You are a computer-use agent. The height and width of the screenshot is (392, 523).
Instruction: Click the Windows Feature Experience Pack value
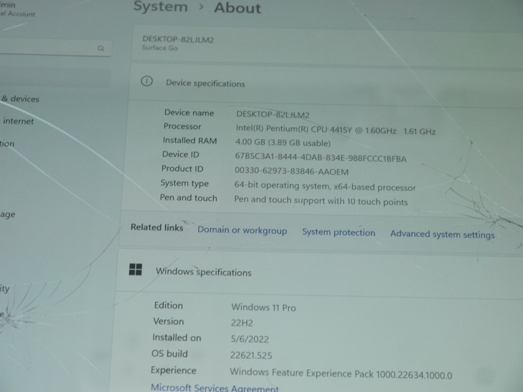[x=341, y=374]
